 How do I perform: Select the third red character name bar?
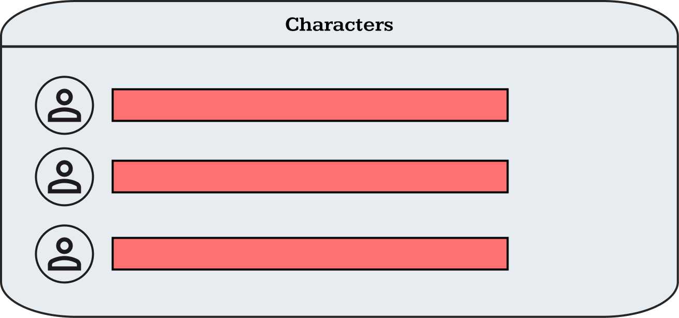(310, 254)
